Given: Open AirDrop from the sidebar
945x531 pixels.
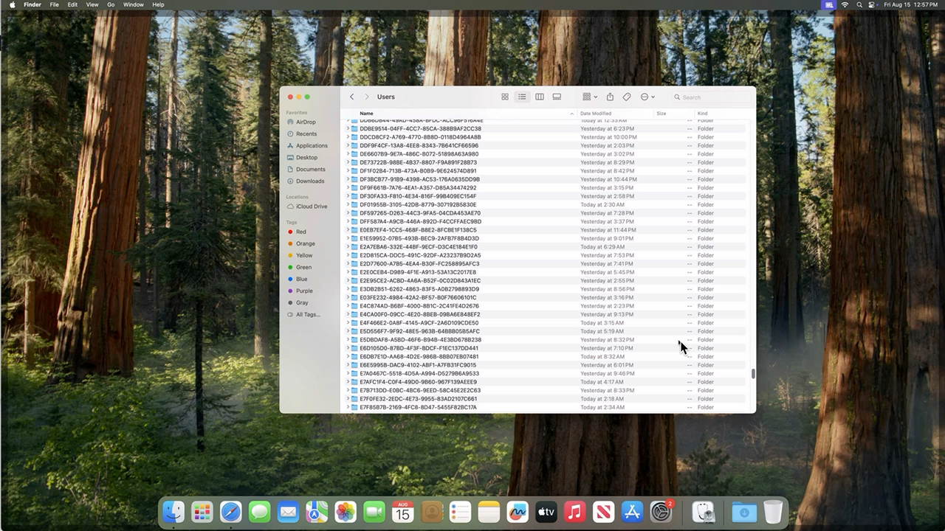Looking at the screenshot, I should [306, 122].
